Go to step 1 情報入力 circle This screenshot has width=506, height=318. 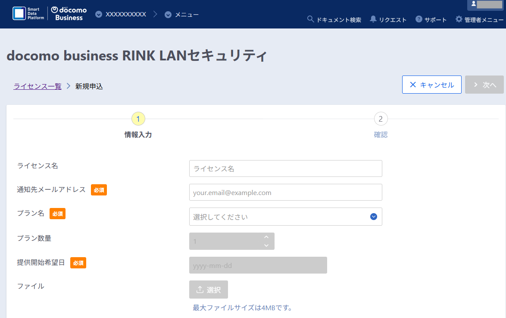tap(138, 119)
